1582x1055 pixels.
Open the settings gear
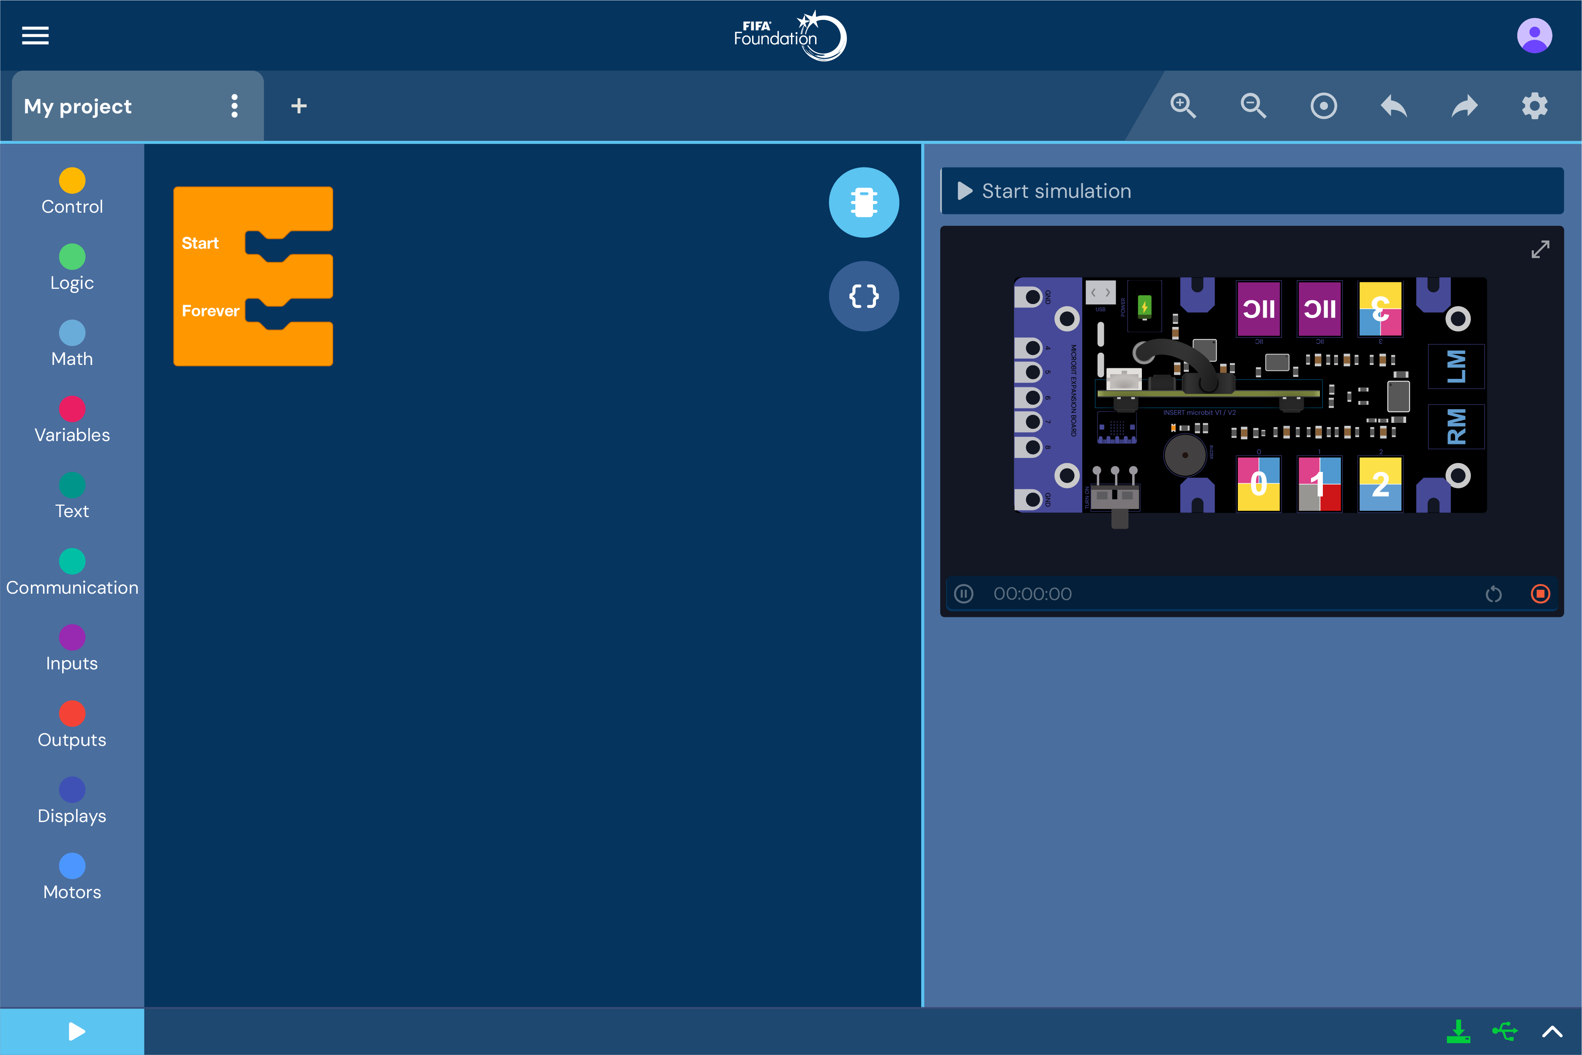coord(1534,106)
